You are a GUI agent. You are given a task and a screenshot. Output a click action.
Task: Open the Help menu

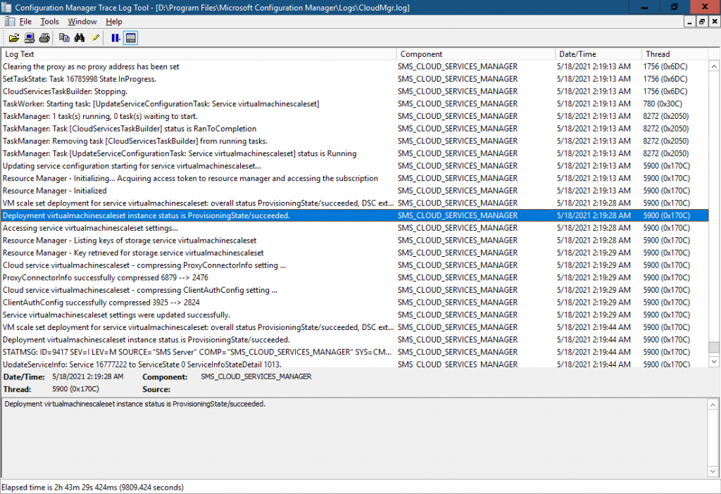coord(113,21)
